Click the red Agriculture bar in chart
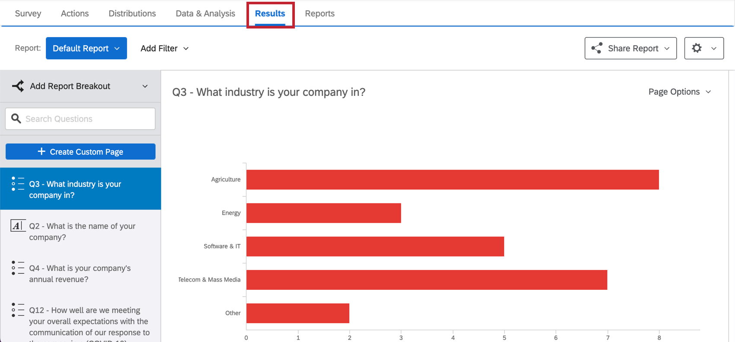The image size is (735, 342). [x=452, y=180]
